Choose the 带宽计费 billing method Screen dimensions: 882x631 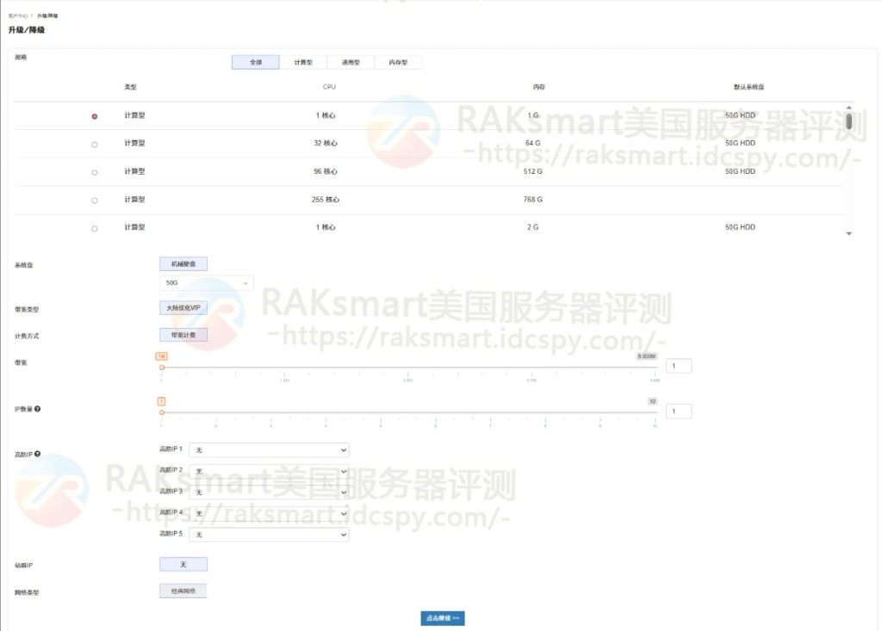(183, 335)
